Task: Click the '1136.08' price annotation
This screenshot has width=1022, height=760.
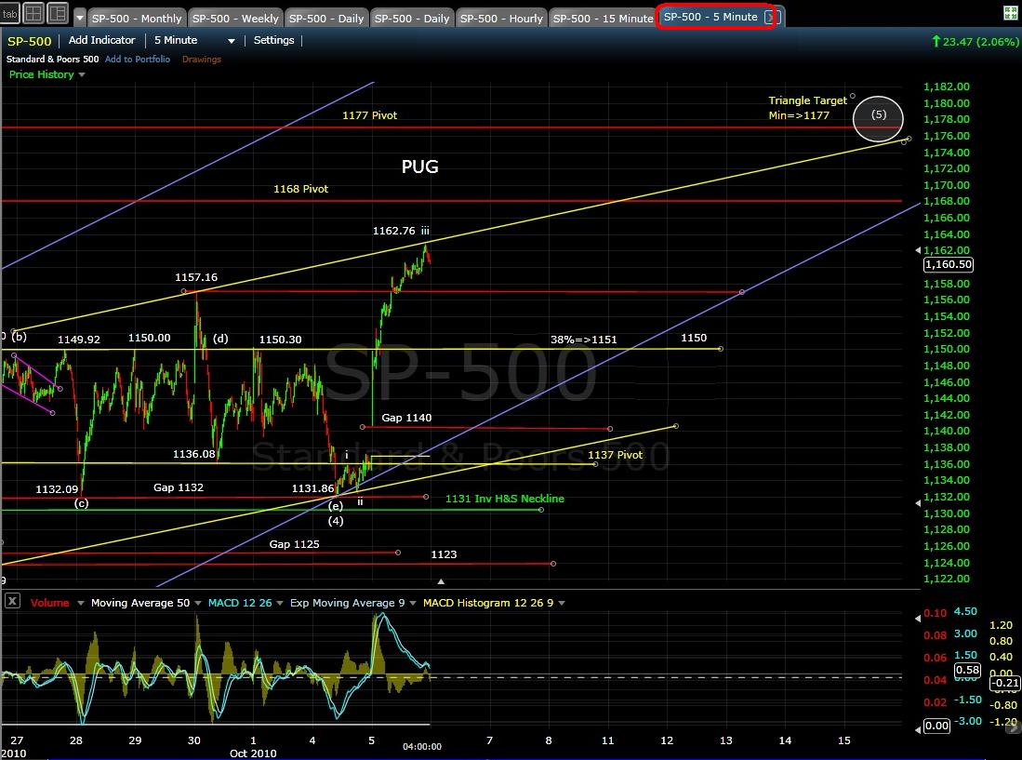Action: [x=193, y=454]
